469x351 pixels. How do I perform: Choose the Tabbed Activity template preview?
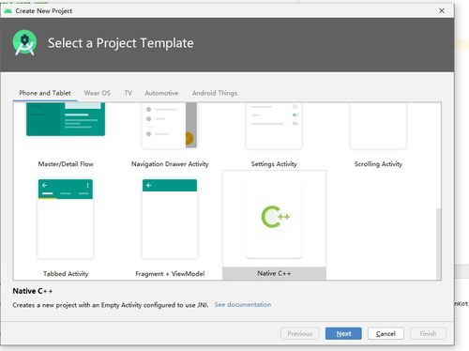tap(66, 219)
